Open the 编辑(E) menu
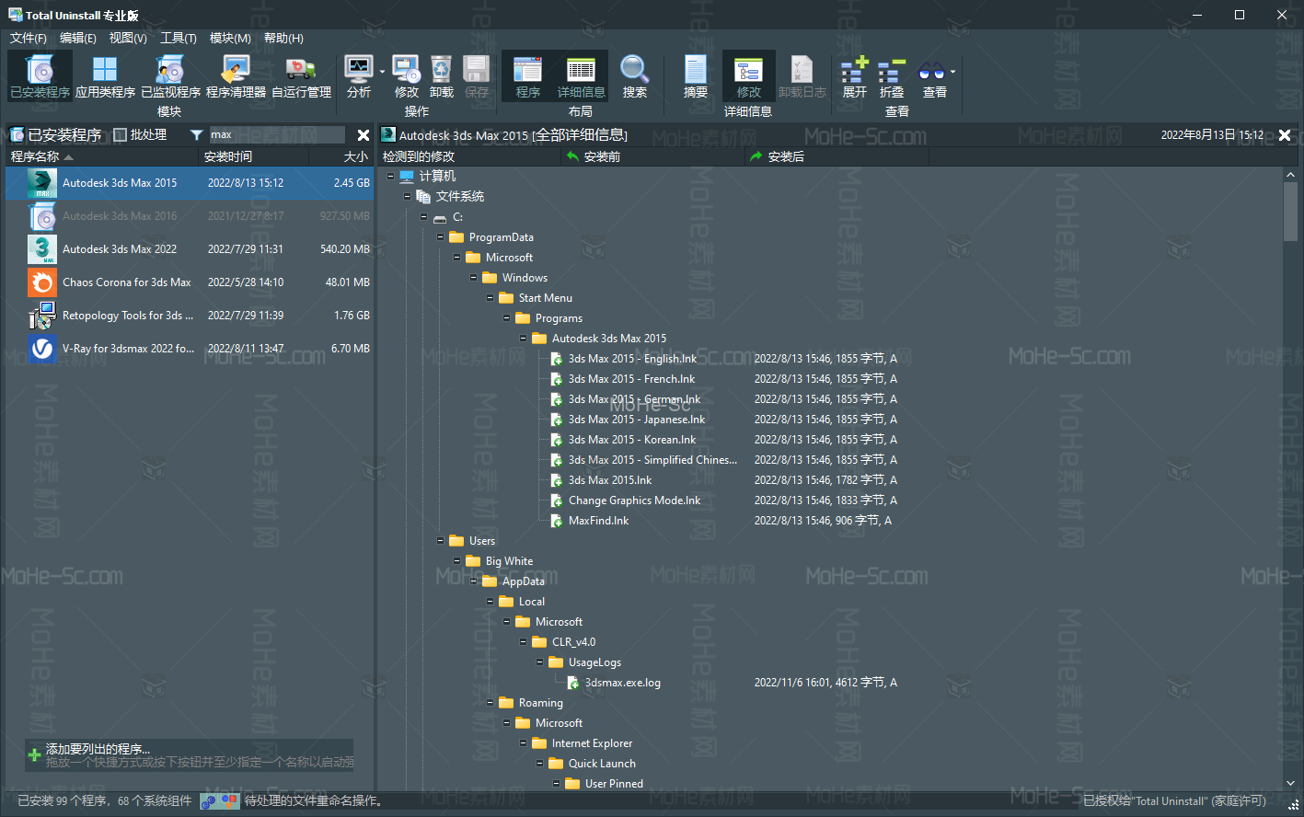Viewport: 1304px width, 817px height. (78, 38)
